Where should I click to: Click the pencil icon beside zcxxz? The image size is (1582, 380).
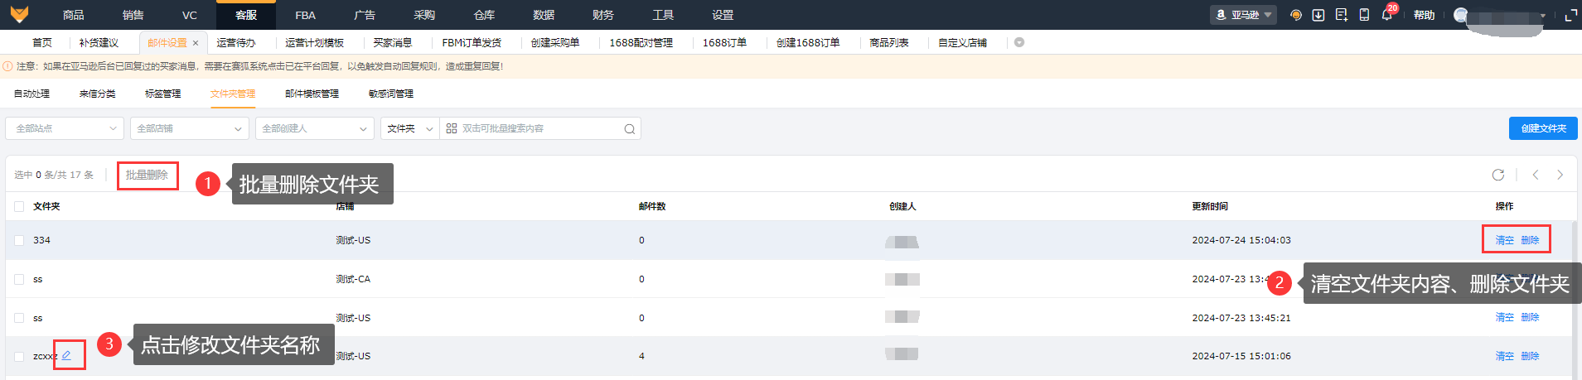tap(66, 355)
